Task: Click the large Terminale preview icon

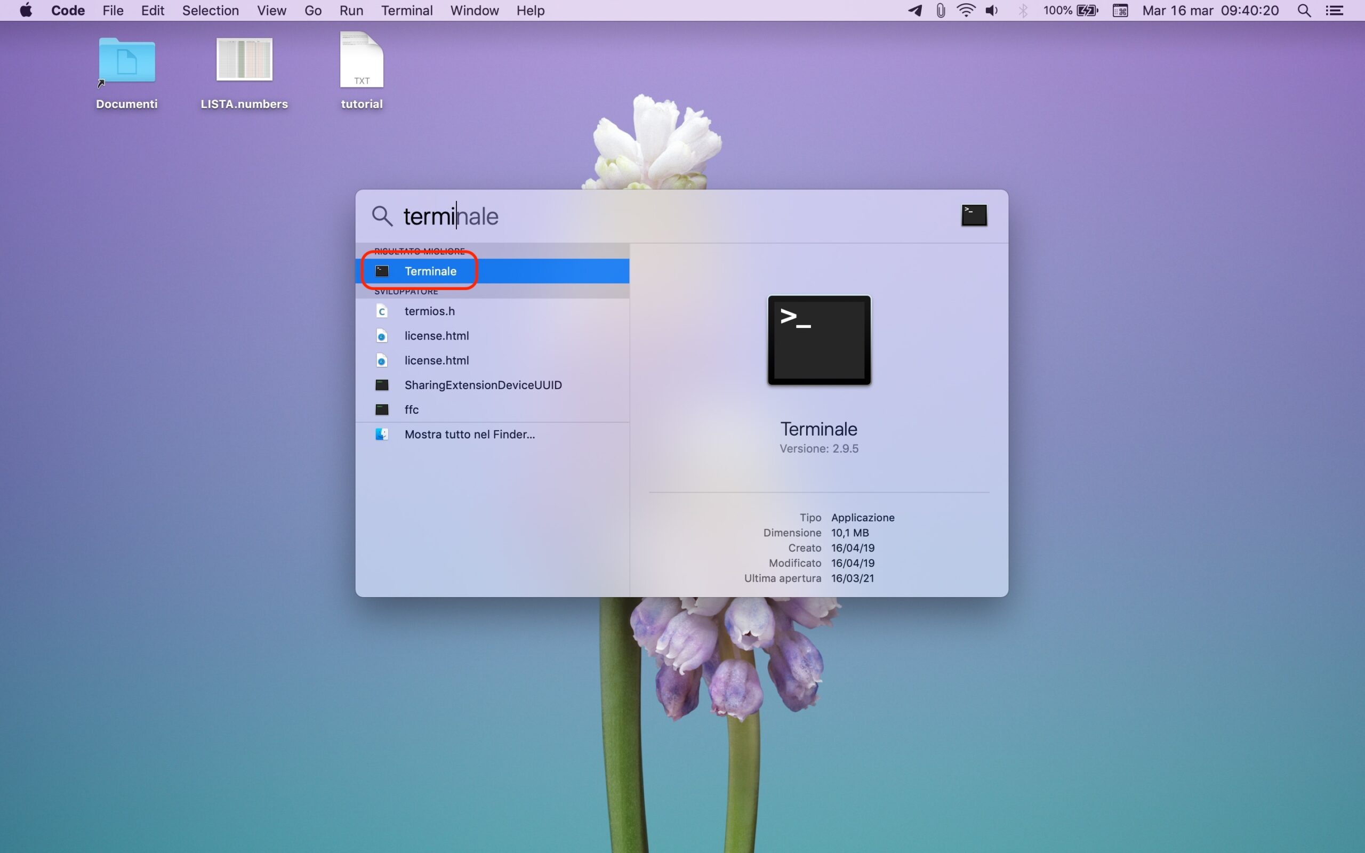Action: tap(818, 340)
